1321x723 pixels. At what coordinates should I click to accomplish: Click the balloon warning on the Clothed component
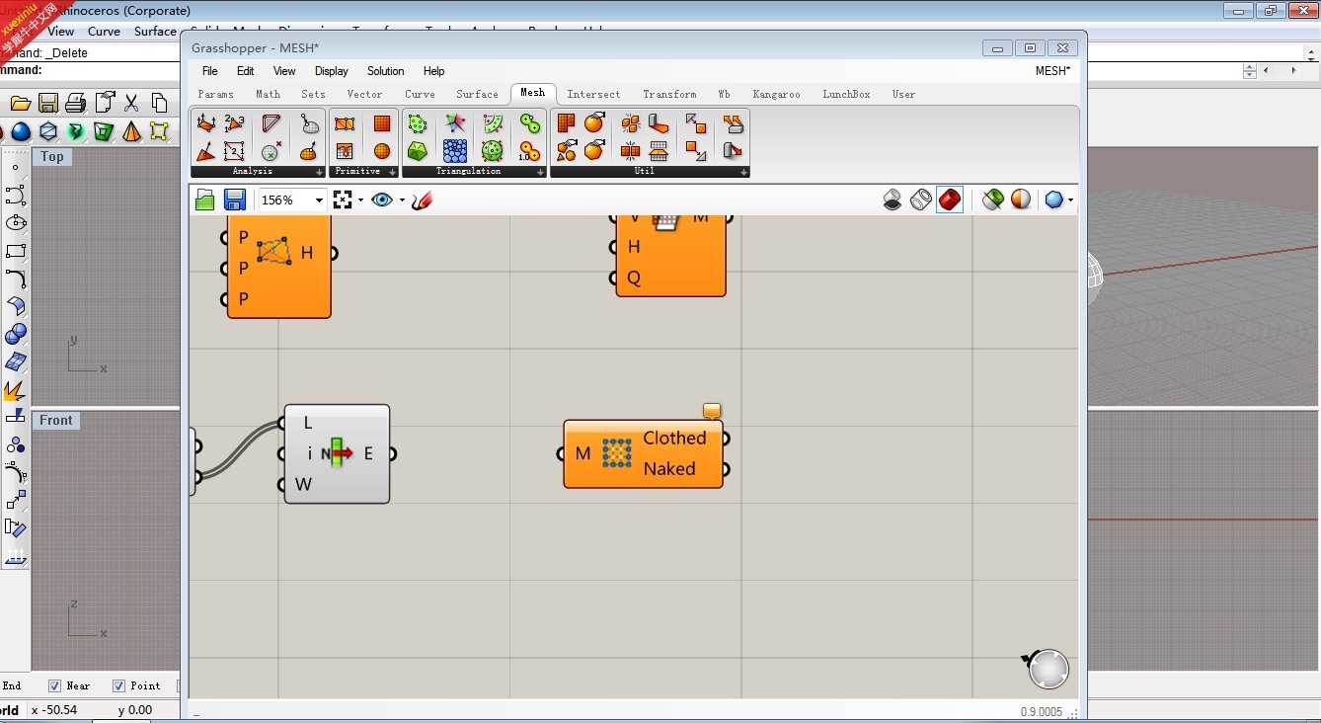click(x=712, y=411)
